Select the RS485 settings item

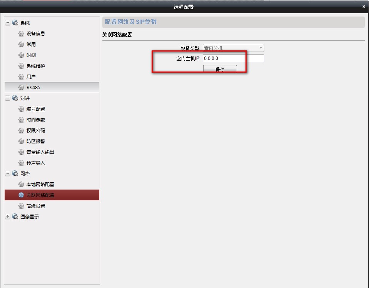[x=33, y=88]
